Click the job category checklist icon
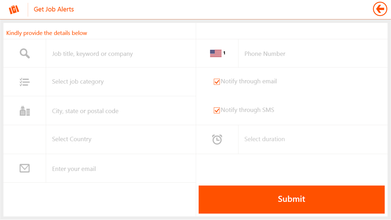This screenshot has width=391, height=220. click(x=25, y=82)
